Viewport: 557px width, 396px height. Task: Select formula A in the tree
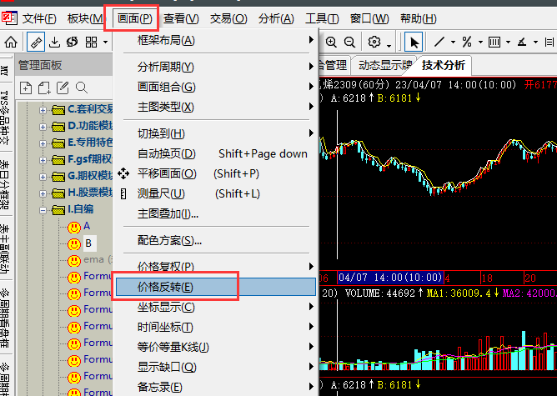coord(87,227)
